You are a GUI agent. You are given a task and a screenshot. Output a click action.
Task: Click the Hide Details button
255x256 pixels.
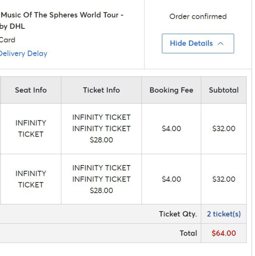click(x=198, y=43)
